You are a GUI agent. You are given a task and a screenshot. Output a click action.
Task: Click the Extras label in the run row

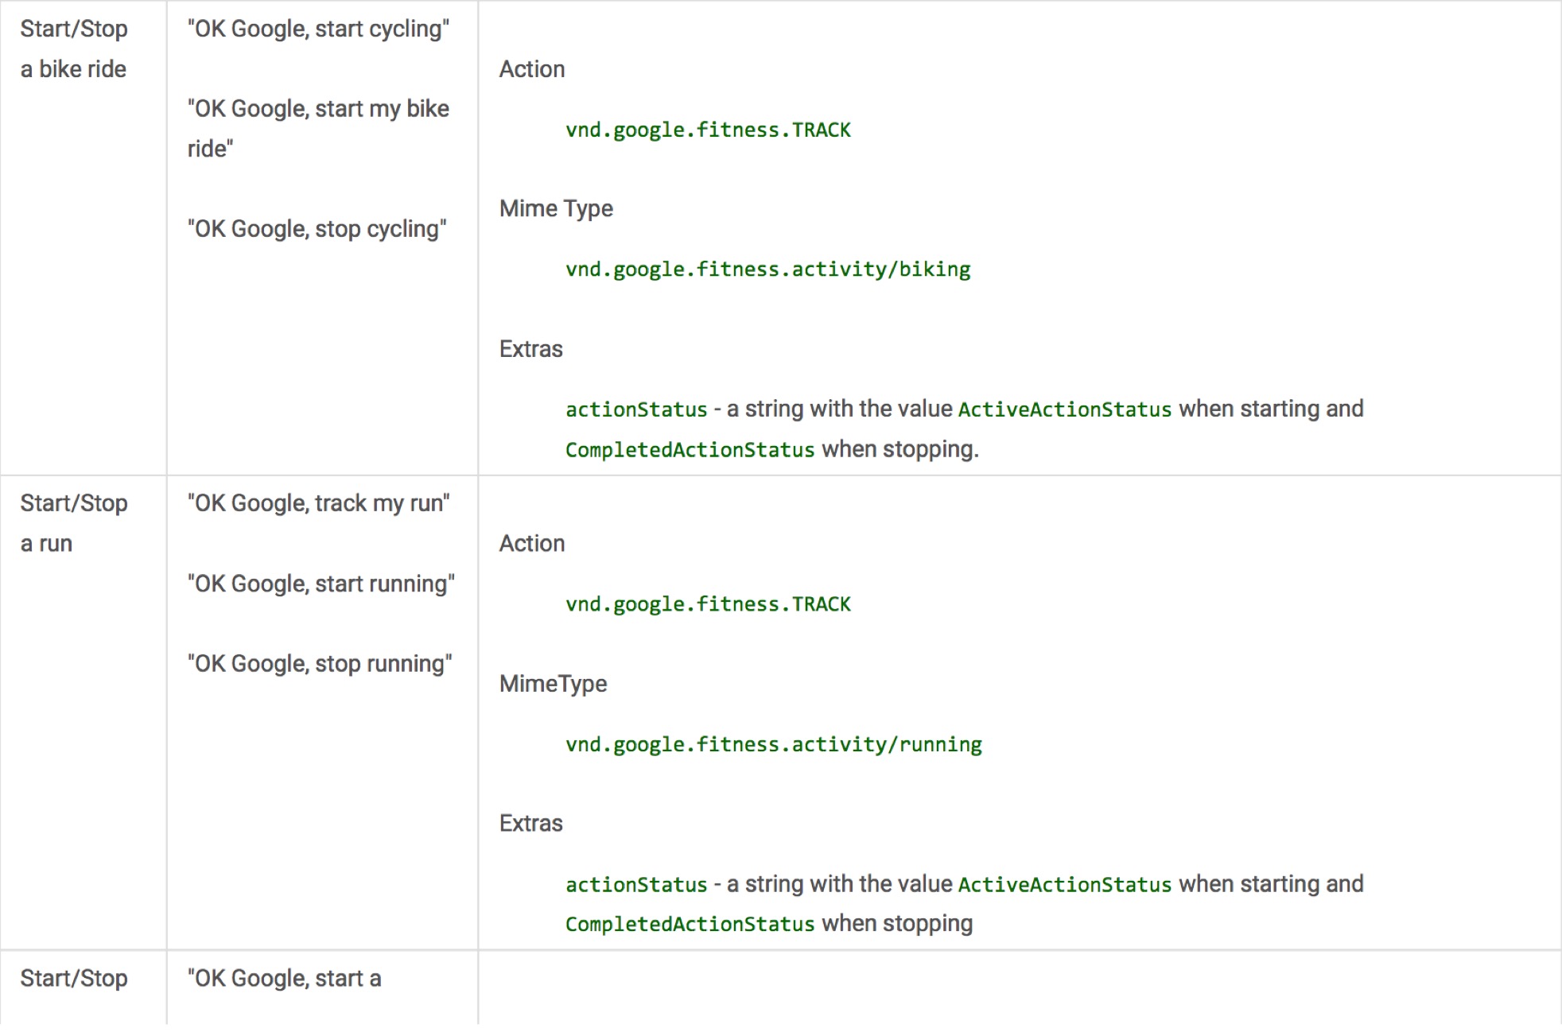(530, 824)
